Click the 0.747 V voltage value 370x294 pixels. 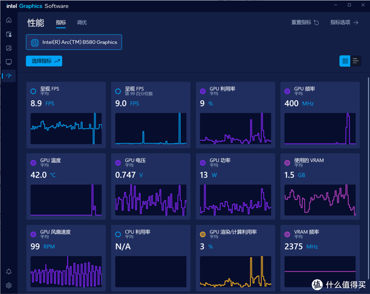pyautogui.click(x=129, y=175)
